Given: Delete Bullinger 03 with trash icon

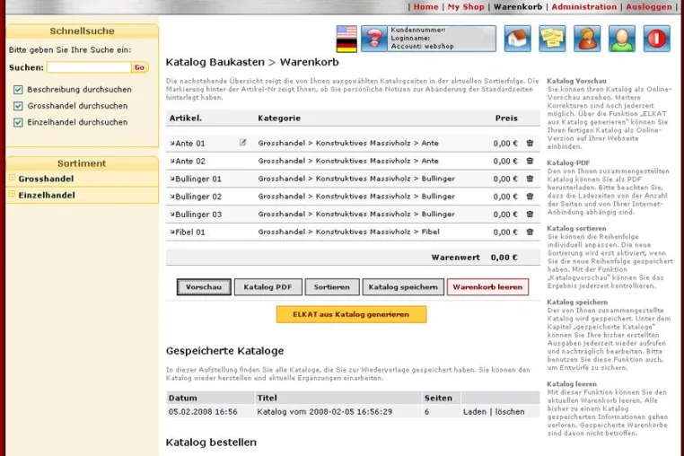Looking at the screenshot, I should click(530, 215).
